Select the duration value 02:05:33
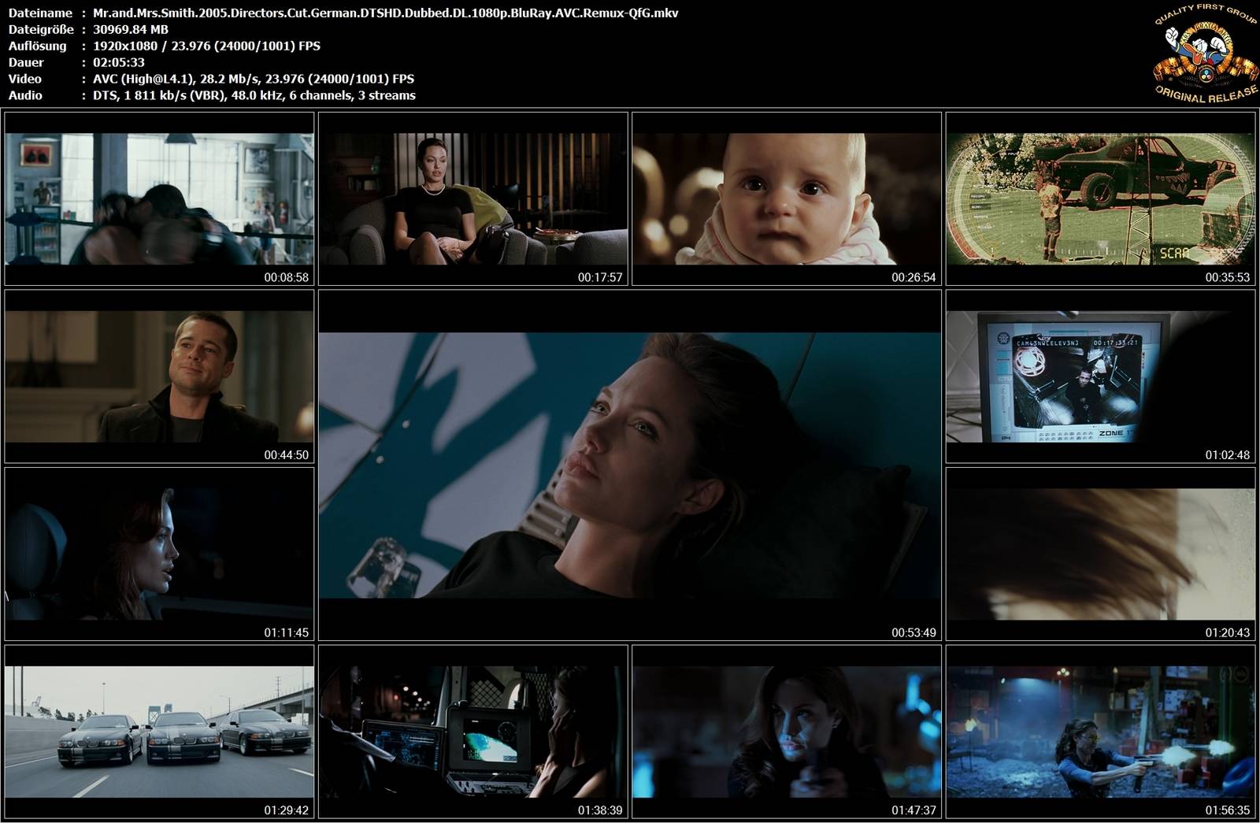 coord(119,62)
